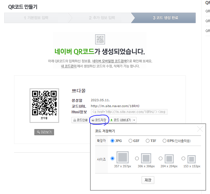Viewport: 210px width, 194px height.
Task: Click the 뽀다몰 code title text
Action: pos(79,91)
